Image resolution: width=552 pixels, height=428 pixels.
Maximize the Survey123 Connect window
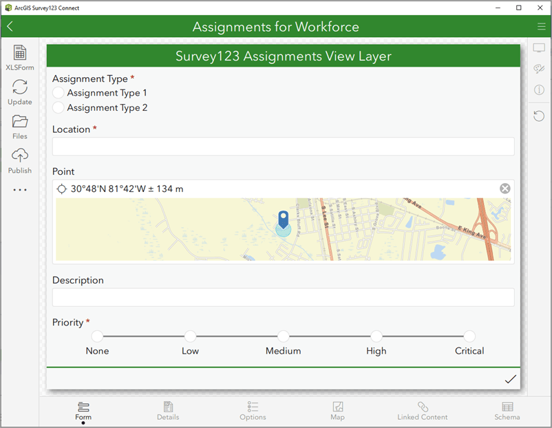click(518, 8)
